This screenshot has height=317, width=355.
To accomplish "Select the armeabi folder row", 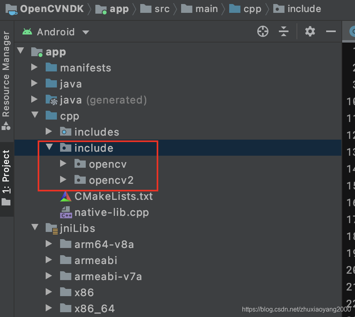I will pos(178,260).
